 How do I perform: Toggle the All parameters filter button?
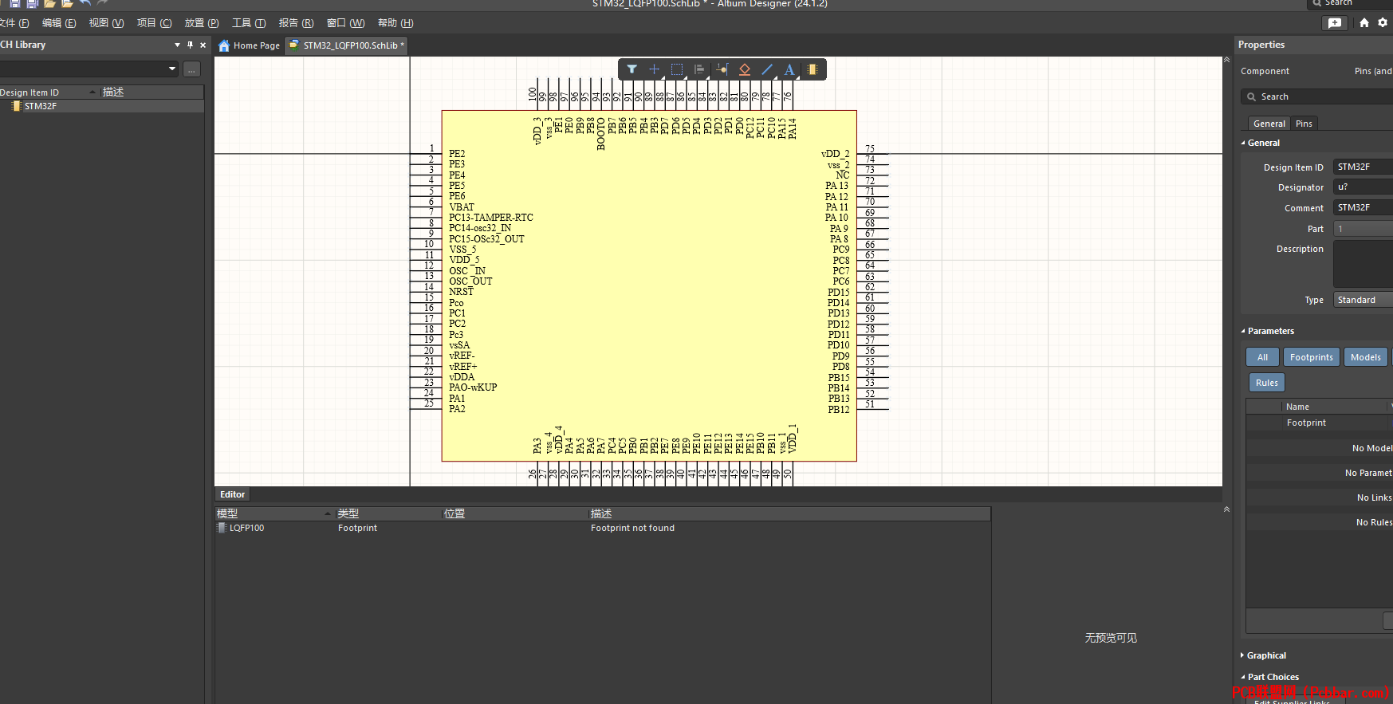click(x=1262, y=357)
